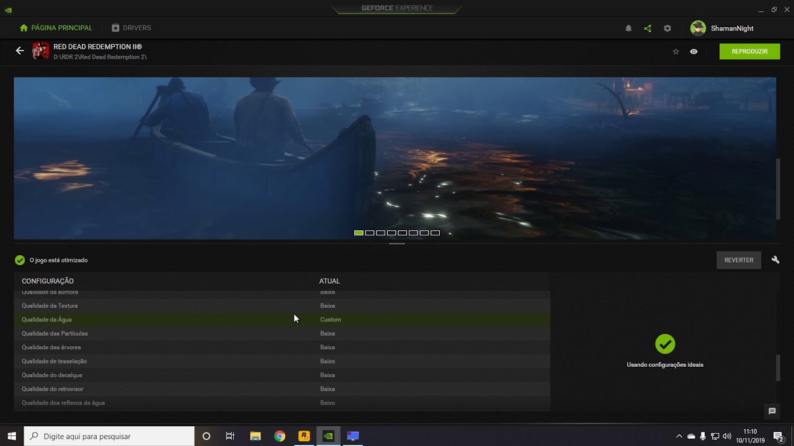Open the share overlay icon

pos(648,28)
